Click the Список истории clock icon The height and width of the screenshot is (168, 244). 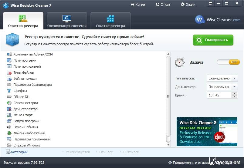(9, 103)
